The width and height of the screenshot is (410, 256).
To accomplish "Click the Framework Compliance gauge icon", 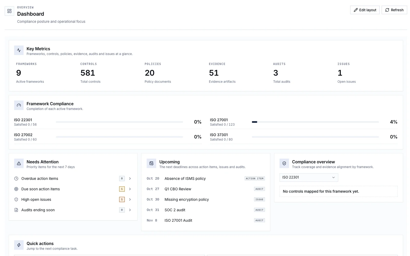I will [x=19, y=105].
